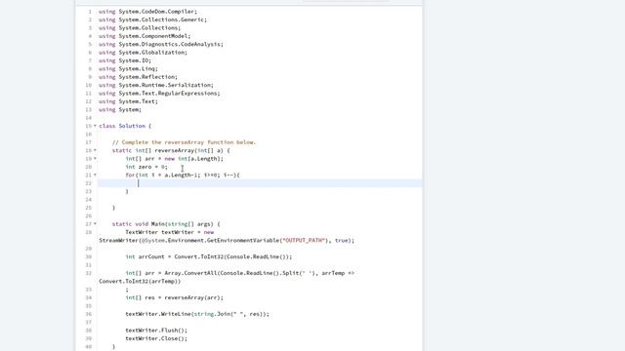Viewport: 625px width, 351px height.
Task: Click 'using System.Diagnostics.CodeAnalysis;' line
Action: pos(161,44)
